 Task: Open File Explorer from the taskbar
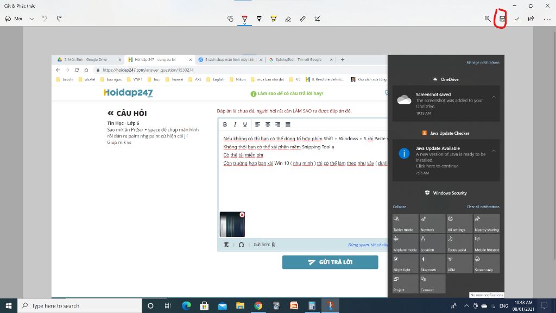240,305
